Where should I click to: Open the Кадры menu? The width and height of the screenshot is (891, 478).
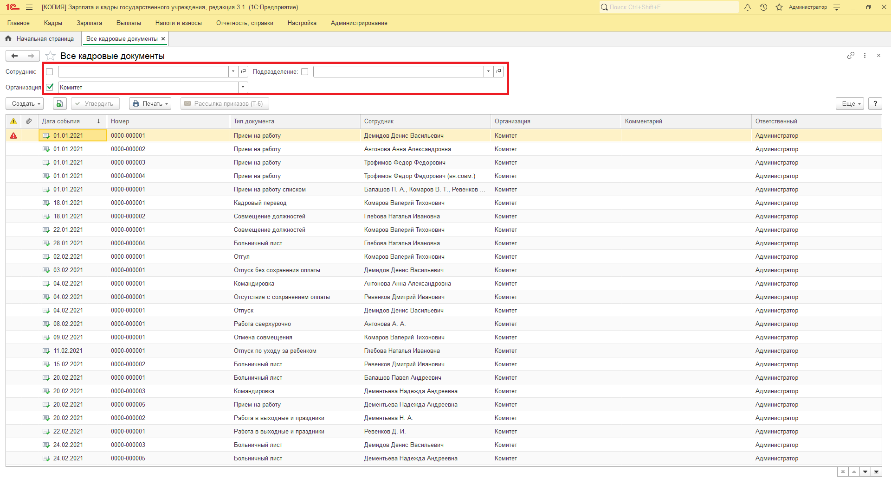point(53,23)
